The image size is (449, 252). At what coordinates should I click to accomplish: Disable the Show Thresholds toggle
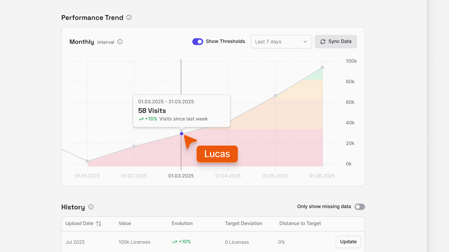(x=198, y=42)
